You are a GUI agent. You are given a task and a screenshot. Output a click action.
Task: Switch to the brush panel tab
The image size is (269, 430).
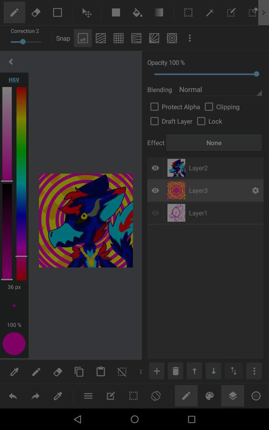(x=186, y=396)
